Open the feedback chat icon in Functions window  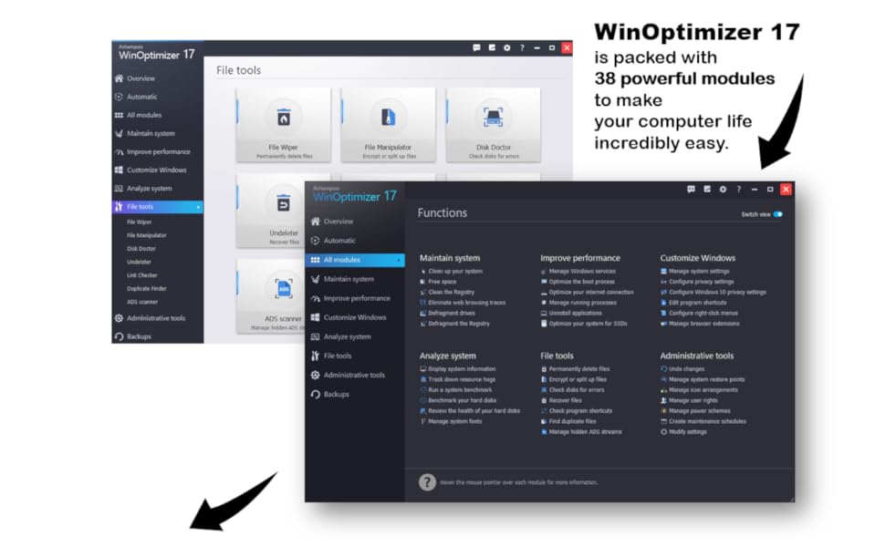[x=691, y=190]
